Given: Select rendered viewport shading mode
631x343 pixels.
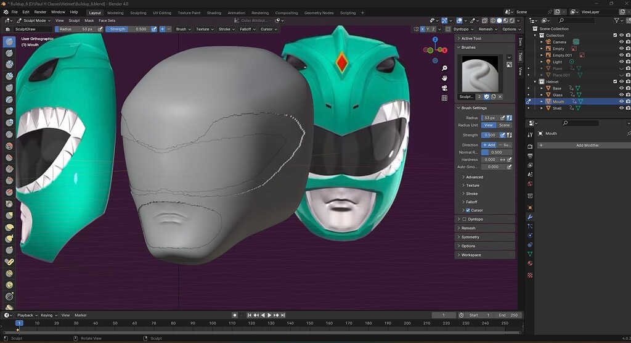Looking at the screenshot, I should coord(512,20).
